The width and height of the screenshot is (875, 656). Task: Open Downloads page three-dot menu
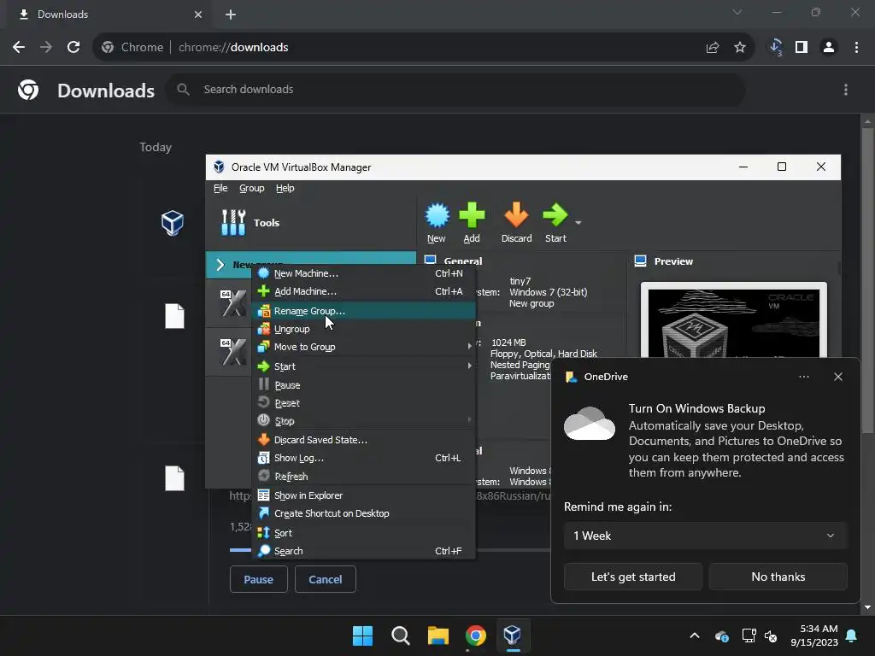845,89
